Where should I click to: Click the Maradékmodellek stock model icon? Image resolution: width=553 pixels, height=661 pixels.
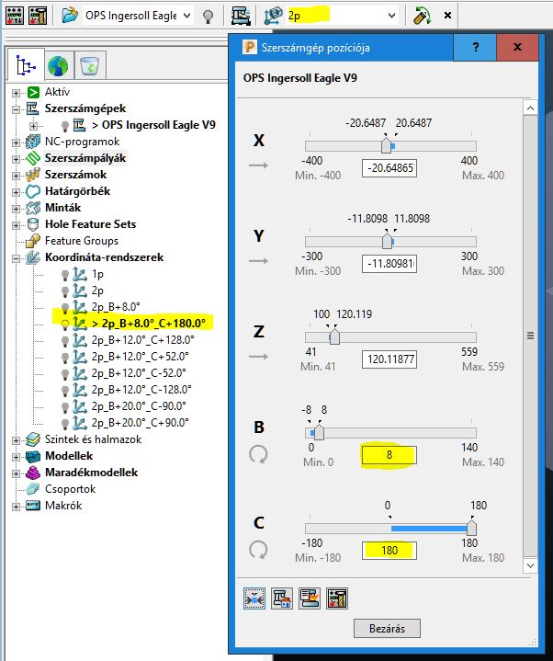click(x=33, y=473)
